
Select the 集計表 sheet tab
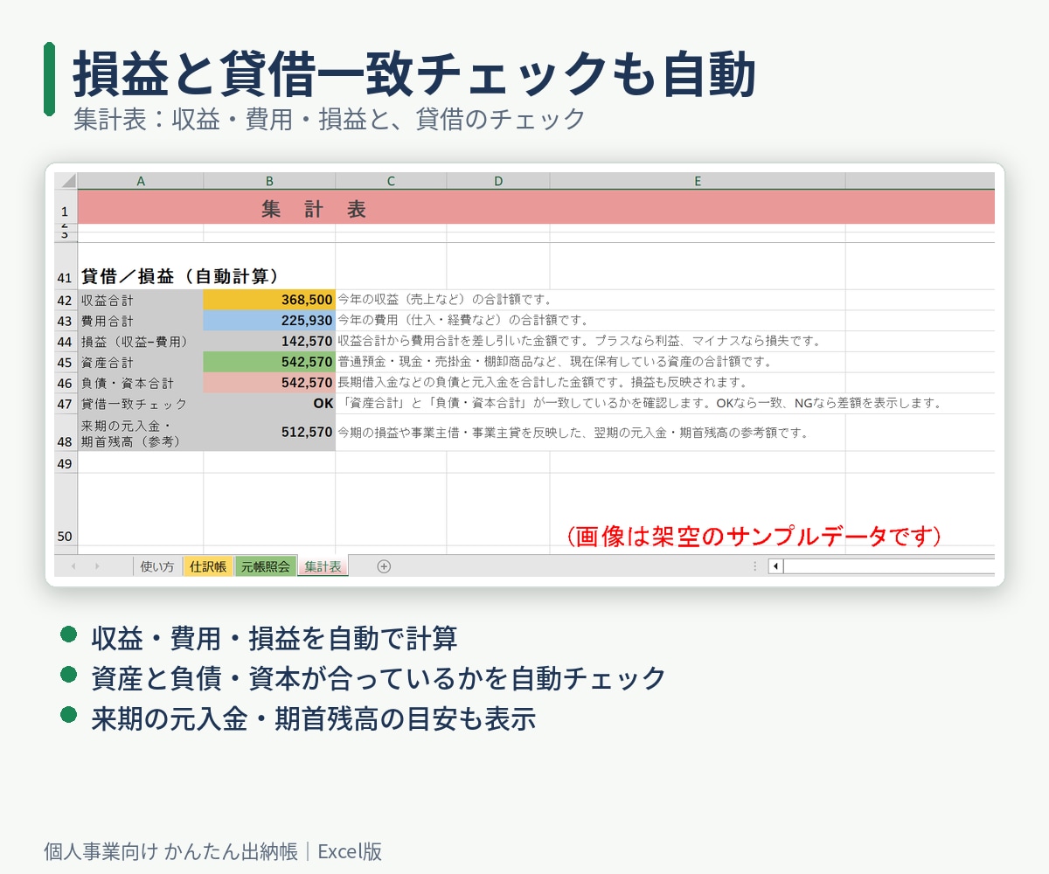323,566
